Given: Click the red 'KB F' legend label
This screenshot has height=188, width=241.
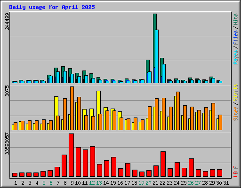Looking at the screenshot, I should [236, 172].
